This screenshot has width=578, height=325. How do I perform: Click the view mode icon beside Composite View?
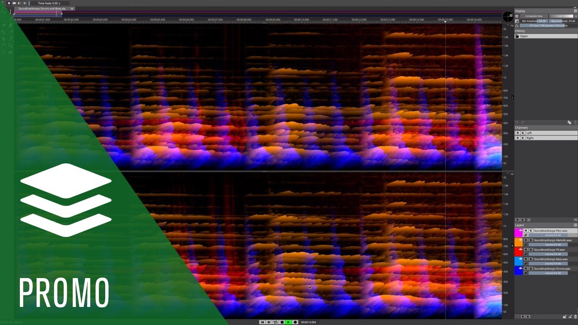point(517,16)
